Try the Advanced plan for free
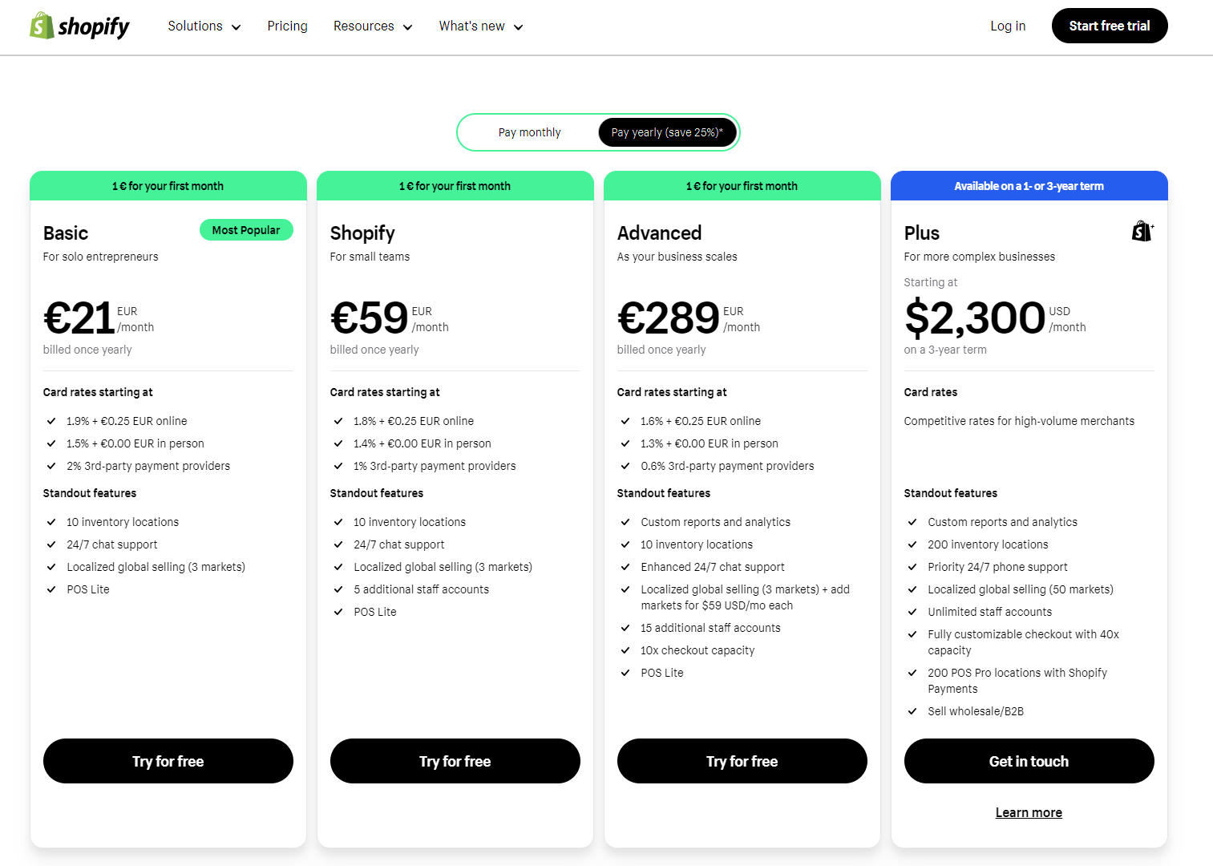The image size is (1213, 866). pyautogui.click(x=742, y=761)
